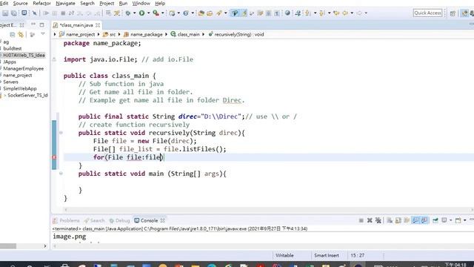The width and height of the screenshot is (474, 267).
Task: Run the program with the green Run button
Action: point(141,13)
